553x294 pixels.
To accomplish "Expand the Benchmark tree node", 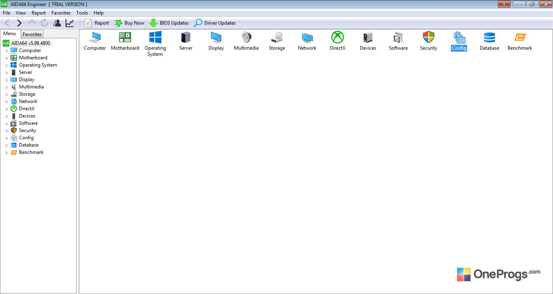I will click(x=6, y=153).
